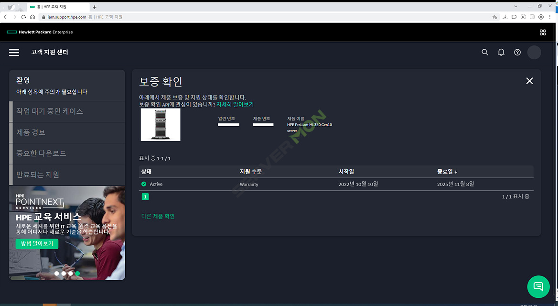
Task: Click the 일련 번호 label
Action: [226, 119]
